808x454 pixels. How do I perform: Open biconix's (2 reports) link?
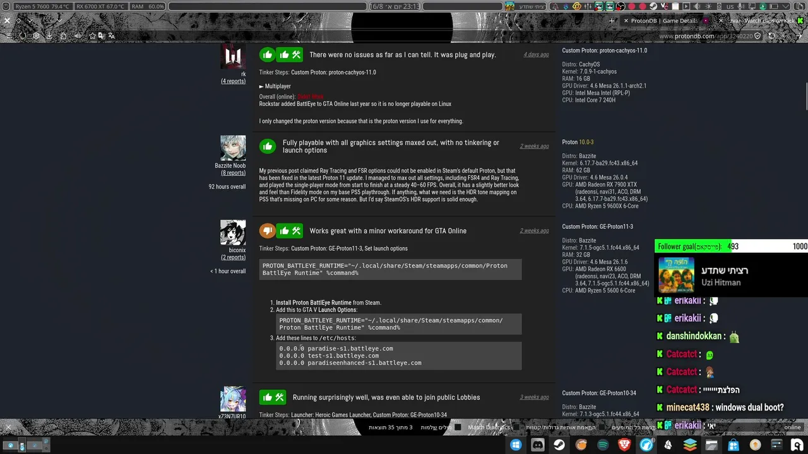click(233, 257)
